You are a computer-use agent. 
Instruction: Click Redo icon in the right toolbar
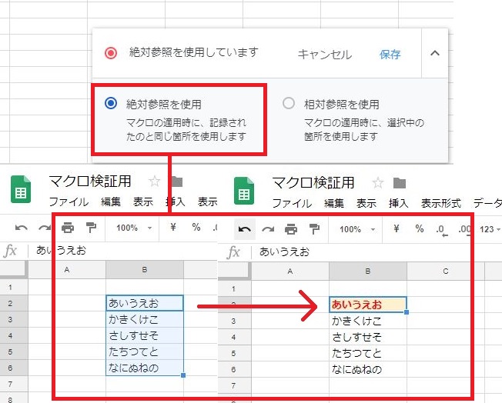268,229
